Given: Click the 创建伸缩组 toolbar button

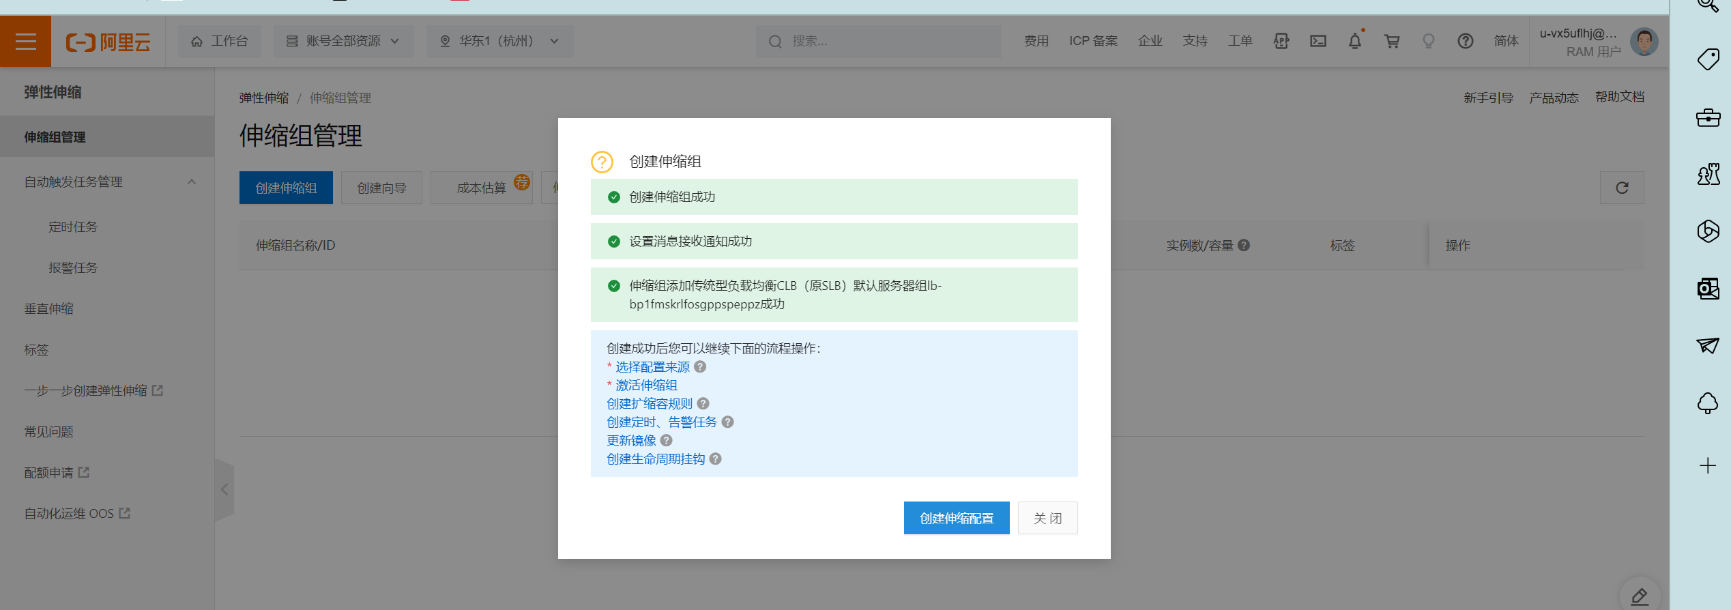Looking at the screenshot, I should tap(286, 188).
